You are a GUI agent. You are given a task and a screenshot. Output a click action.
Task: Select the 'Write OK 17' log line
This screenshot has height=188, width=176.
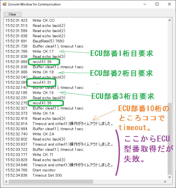[43, 51]
